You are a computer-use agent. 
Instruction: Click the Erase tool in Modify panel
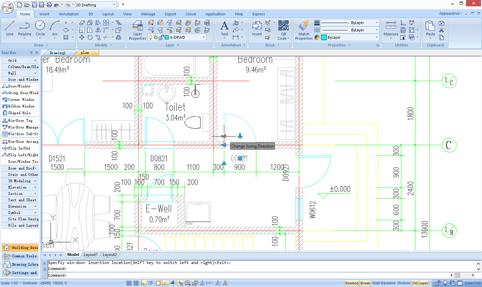coord(82,23)
